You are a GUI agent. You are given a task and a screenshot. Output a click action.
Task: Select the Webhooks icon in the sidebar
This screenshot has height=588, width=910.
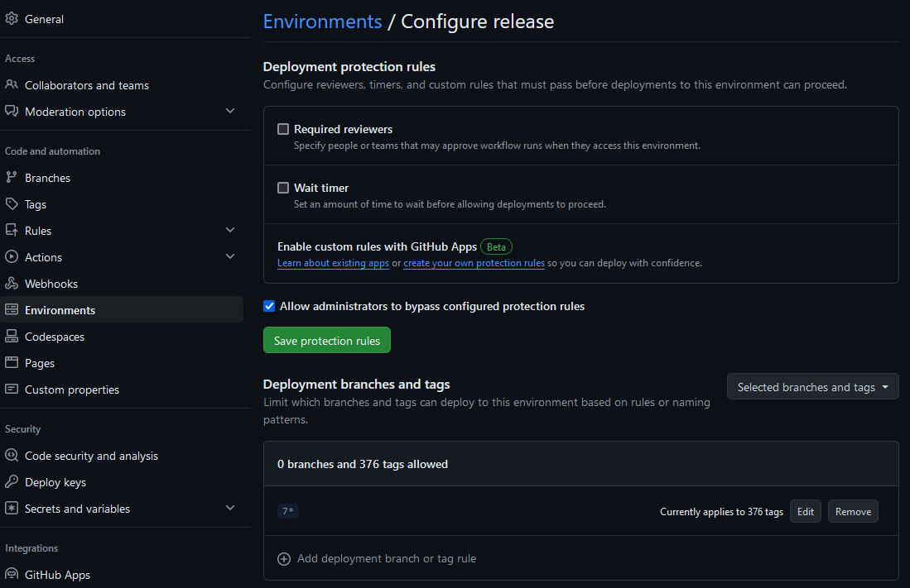pyautogui.click(x=12, y=283)
